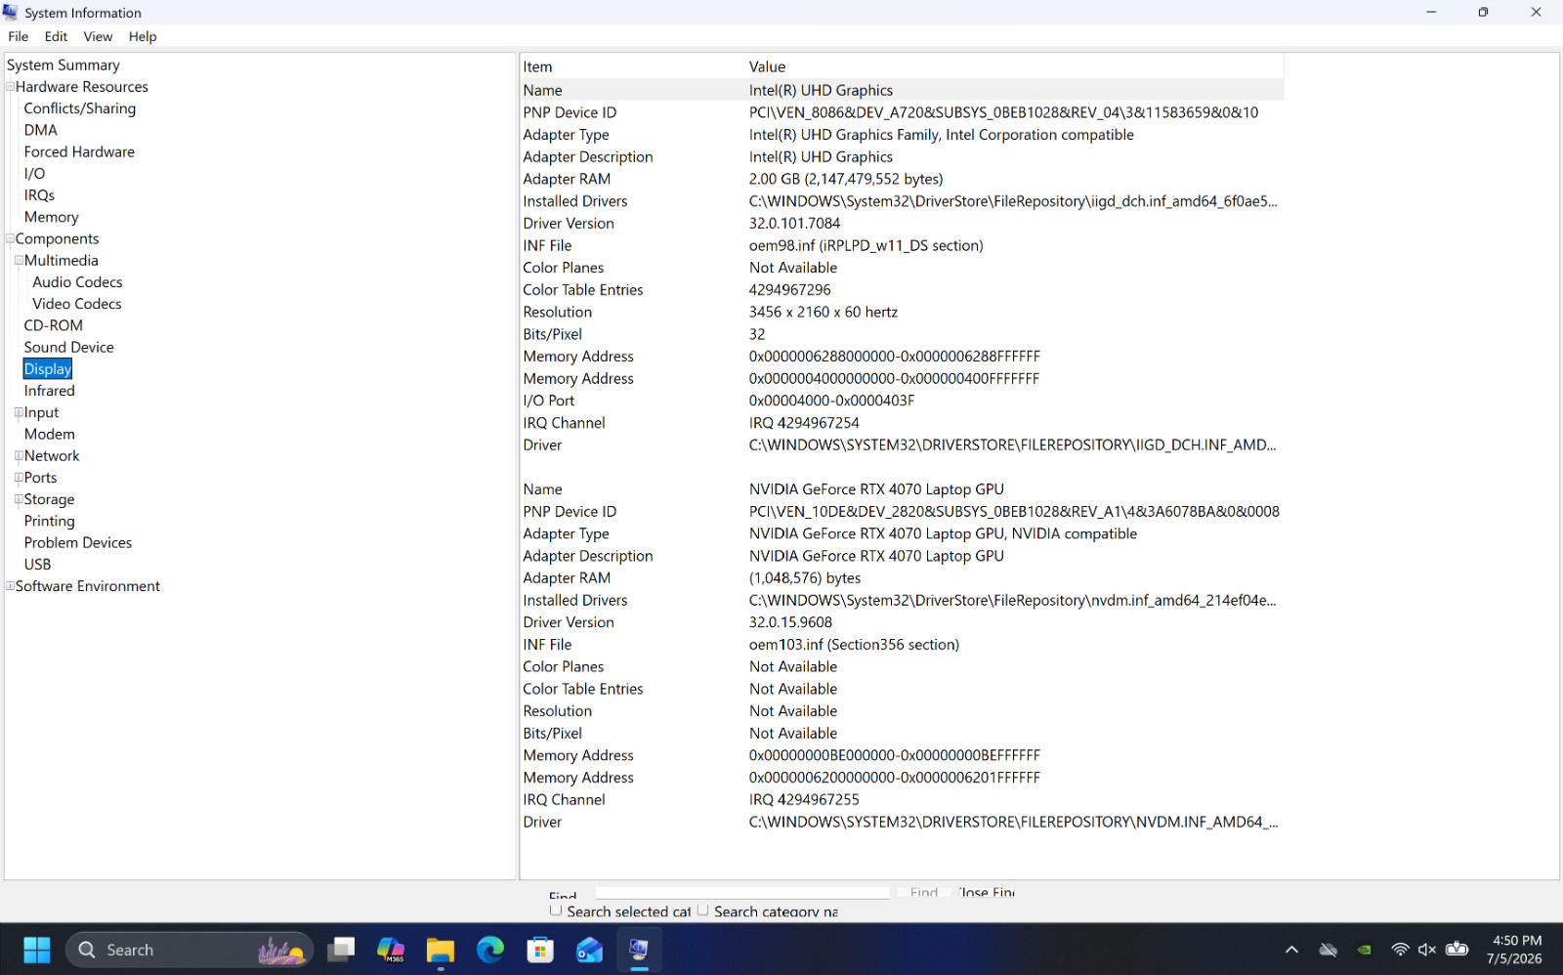The height and width of the screenshot is (975, 1563).
Task: Open the Help menu
Action: coord(143,36)
